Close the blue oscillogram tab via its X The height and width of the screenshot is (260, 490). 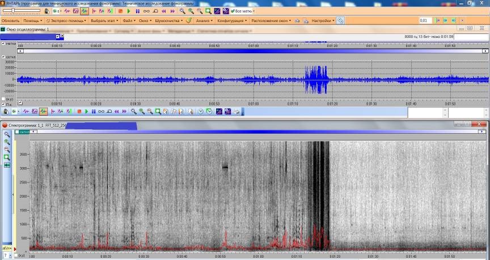click(62, 36)
